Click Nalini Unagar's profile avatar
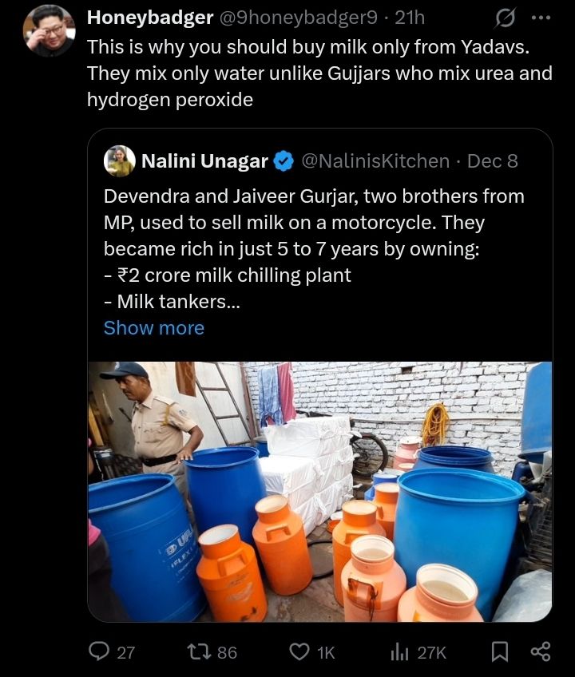Screen dimensions: 575x677 120,160
